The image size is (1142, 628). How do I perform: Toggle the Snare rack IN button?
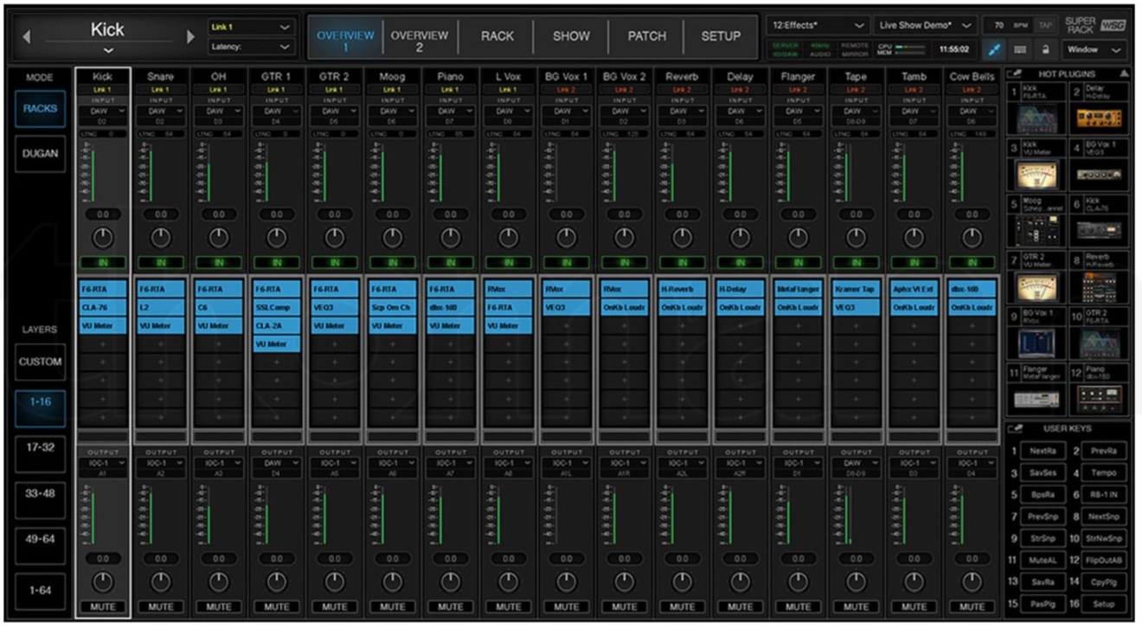tap(160, 262)
